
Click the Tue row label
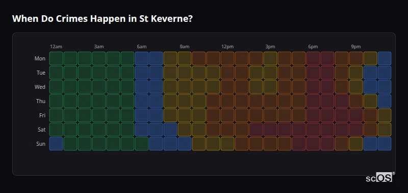tap(41, 73)
